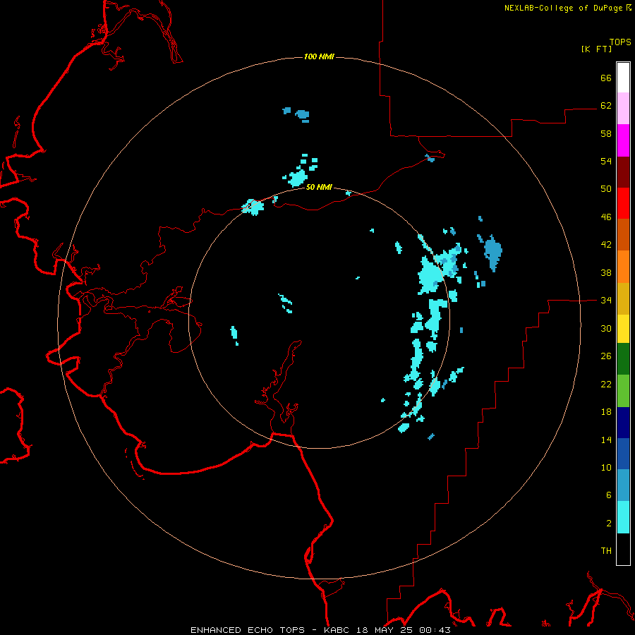Click the 'TOPS' legend title
This screenshot has height=635, width=635.
tap(620, 42)
